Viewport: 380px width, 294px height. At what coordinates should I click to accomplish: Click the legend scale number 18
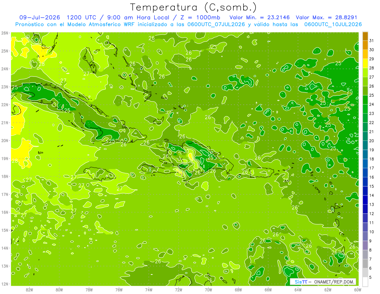[x=372, y=159]
